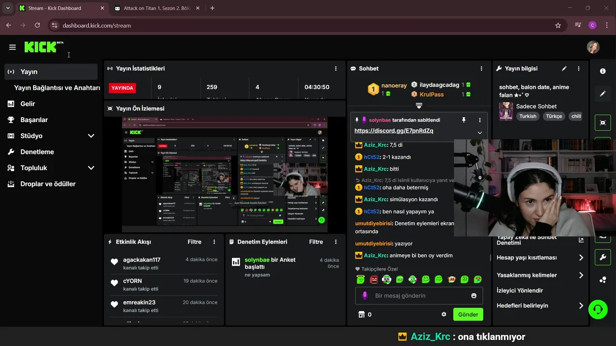Open the Chrome tab search dropdown arrow
Viewport: 616px width, 346px height.
coord(8,8)
